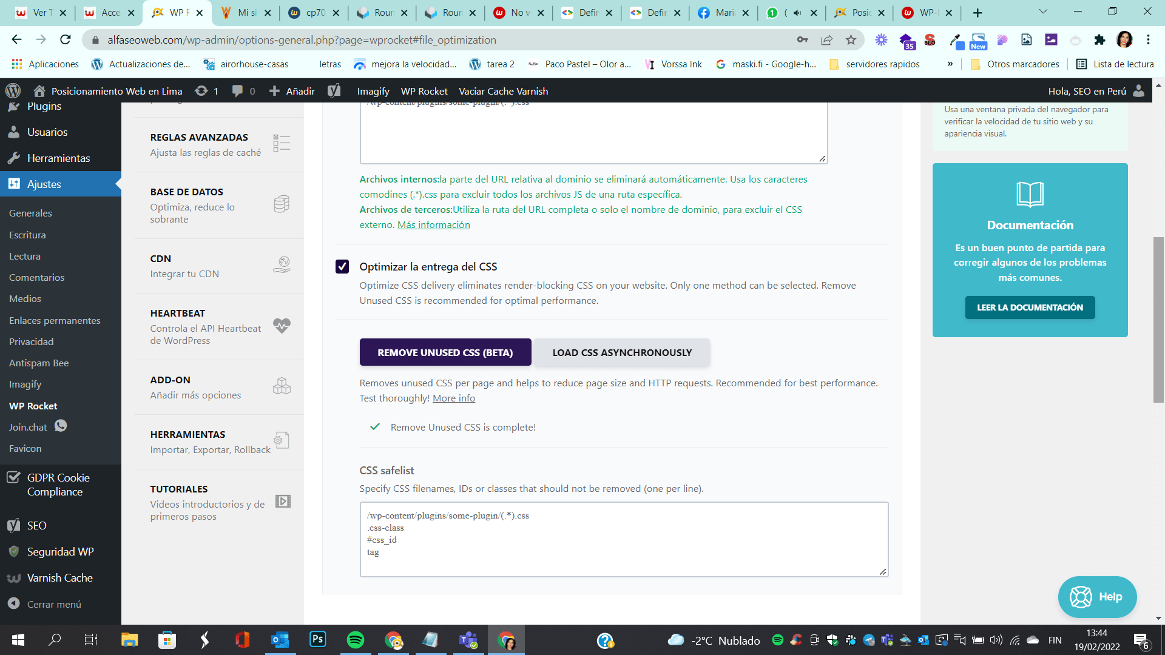This screenshot has width=1165, height=655.
Task: Open the Tutoriales video icon
Action: [283, 501]
